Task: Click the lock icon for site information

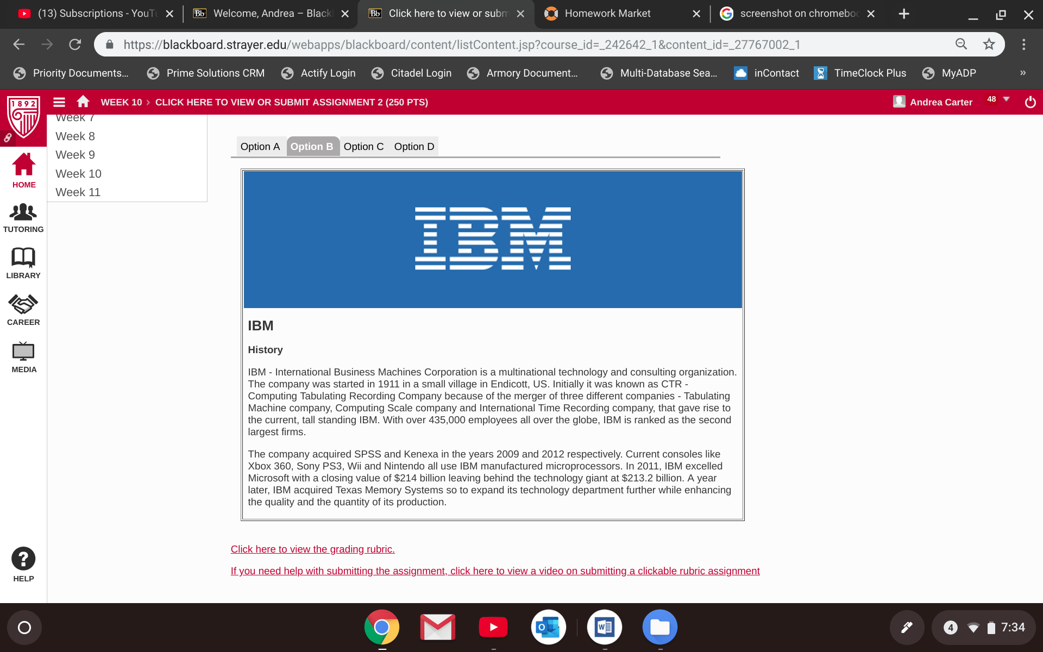Action: tap(110, 45)
